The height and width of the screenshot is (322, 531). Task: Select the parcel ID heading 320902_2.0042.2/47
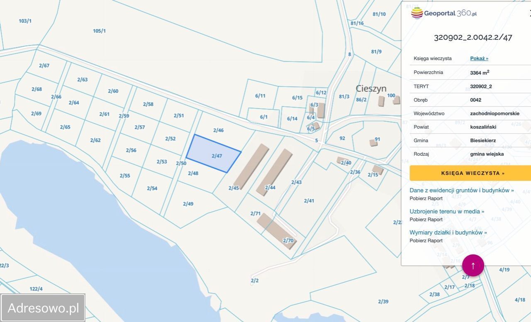tap(473, 37)
